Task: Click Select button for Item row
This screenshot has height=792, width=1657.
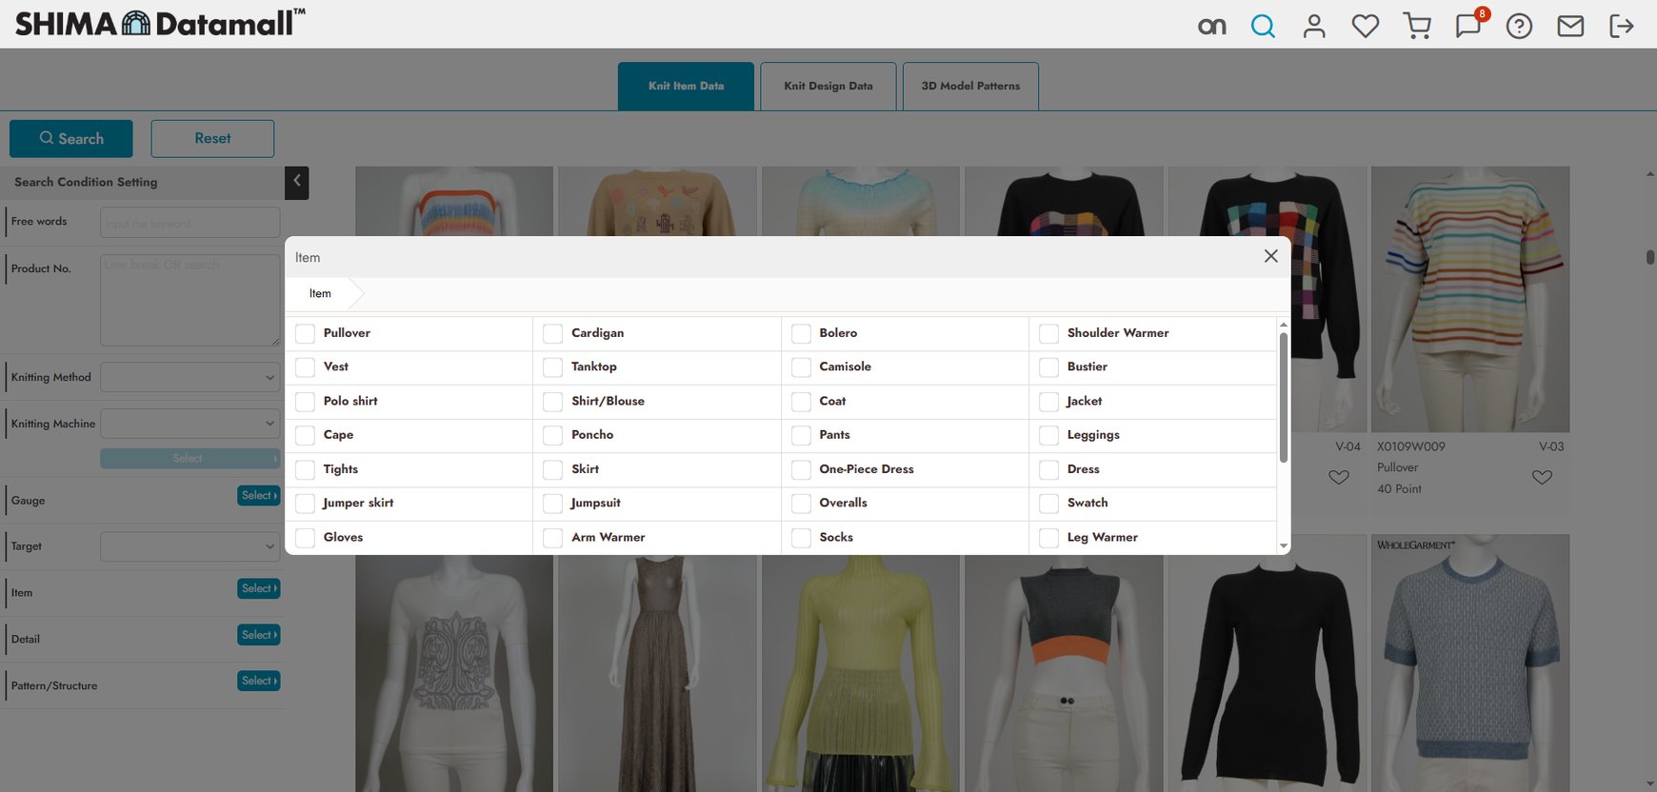Action: pyautogui.click(x=259, y=588)
